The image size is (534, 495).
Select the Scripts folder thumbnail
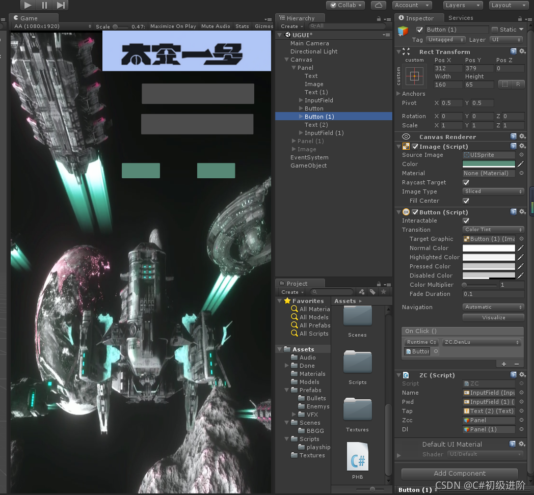point(357,362)
